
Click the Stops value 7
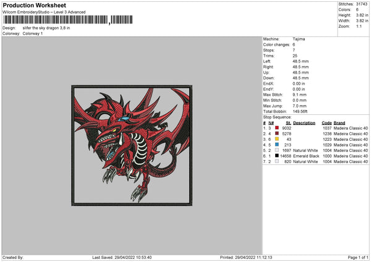[294, 50]
